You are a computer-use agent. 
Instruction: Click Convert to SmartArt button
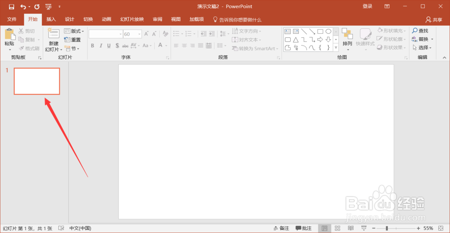point(255,48)
